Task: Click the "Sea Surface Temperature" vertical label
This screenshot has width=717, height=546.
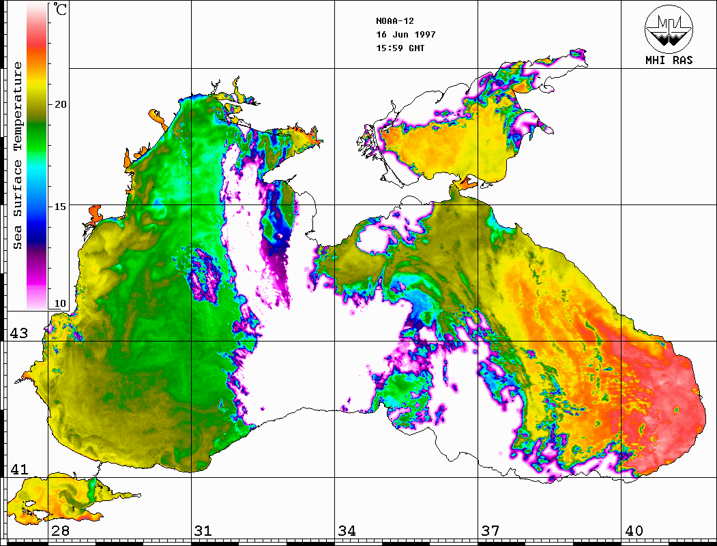Action: (17, 155)
